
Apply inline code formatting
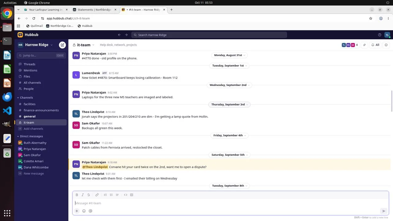click(126, 195)
